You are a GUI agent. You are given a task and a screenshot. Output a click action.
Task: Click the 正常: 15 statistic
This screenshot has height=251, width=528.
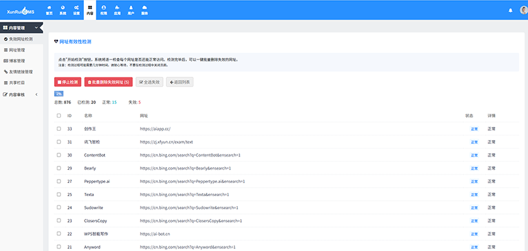point(110,102)
